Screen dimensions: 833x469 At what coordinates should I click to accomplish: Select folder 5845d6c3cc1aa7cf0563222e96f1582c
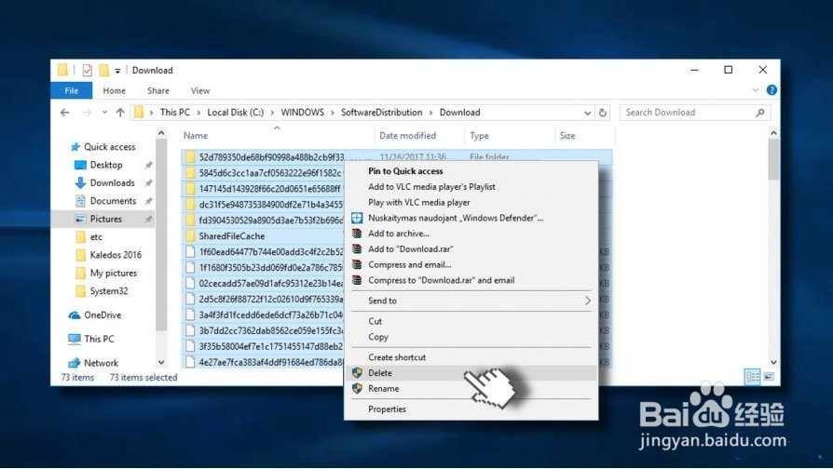pos(270,173)
